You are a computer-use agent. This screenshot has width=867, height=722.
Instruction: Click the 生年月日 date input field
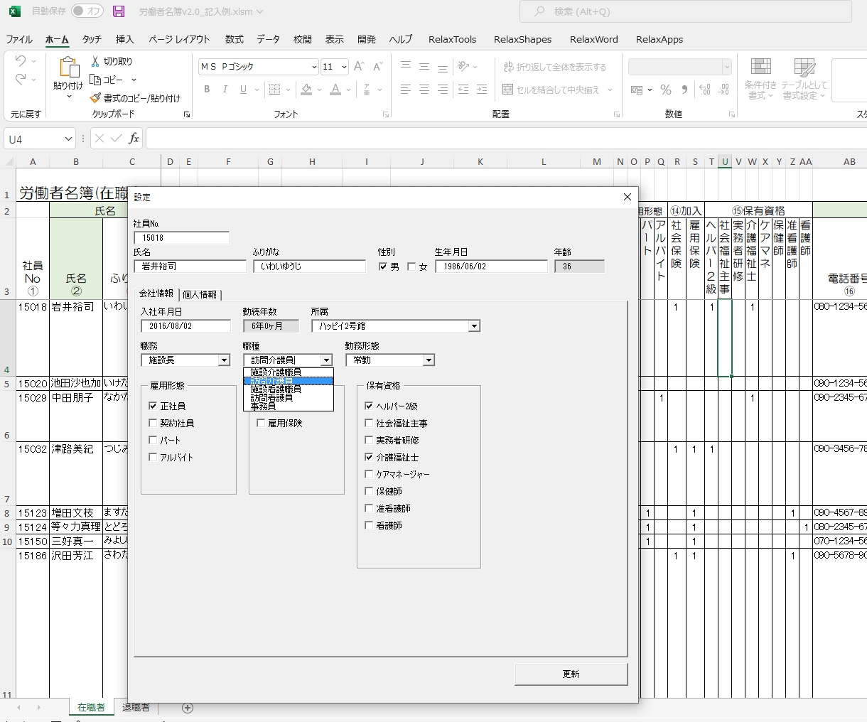click(491, 266)
